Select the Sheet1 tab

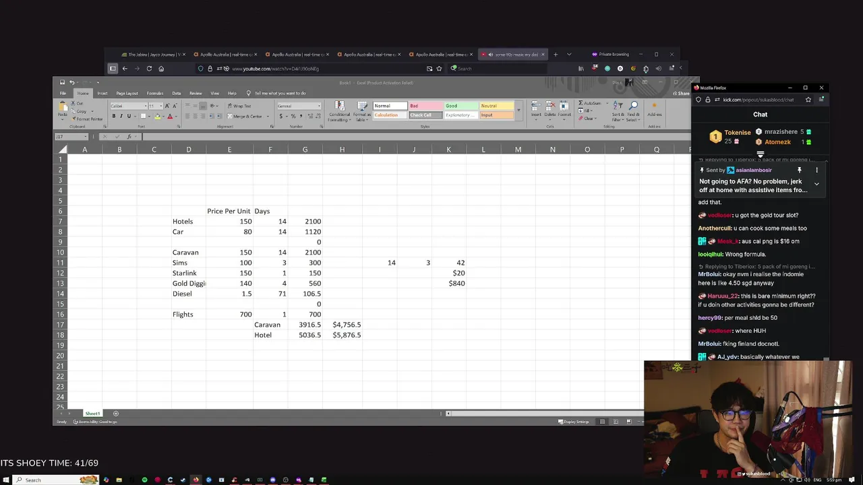point(92,413)
